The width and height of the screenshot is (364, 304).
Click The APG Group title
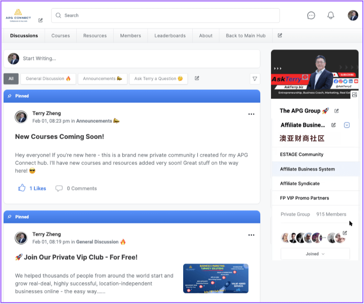coord(304,111)
